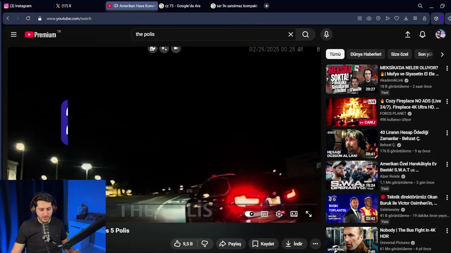Download video with İndir button
The height and width of the screenshot is (253, 451).
click(x=294, y=244)
